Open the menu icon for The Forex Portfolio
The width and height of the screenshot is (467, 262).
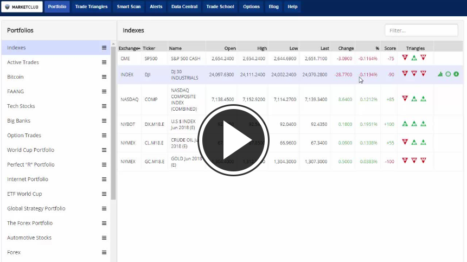pos(104,223)
